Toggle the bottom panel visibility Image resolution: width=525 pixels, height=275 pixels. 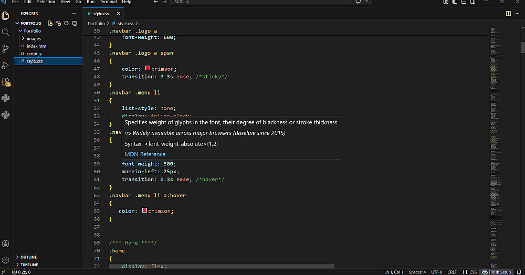pos(463,2)
